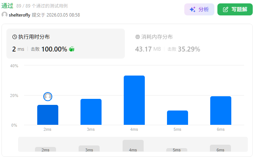
Task: Click the pencil icon on the 写题解 button
Action: coord(226,9)
